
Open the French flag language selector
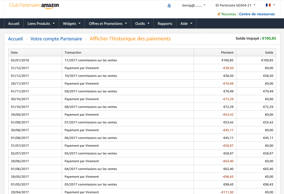click(x=270, y=5)
